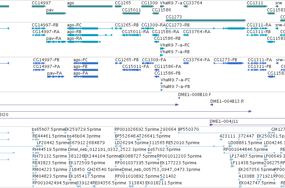Select the ago-RB transcript label
Image resolution: width=285 pixels, height=188 pixels.
point(74,32)
